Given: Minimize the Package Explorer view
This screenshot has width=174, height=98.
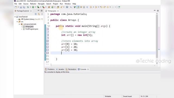Looking at the screenshot, I should coord(38,11).
